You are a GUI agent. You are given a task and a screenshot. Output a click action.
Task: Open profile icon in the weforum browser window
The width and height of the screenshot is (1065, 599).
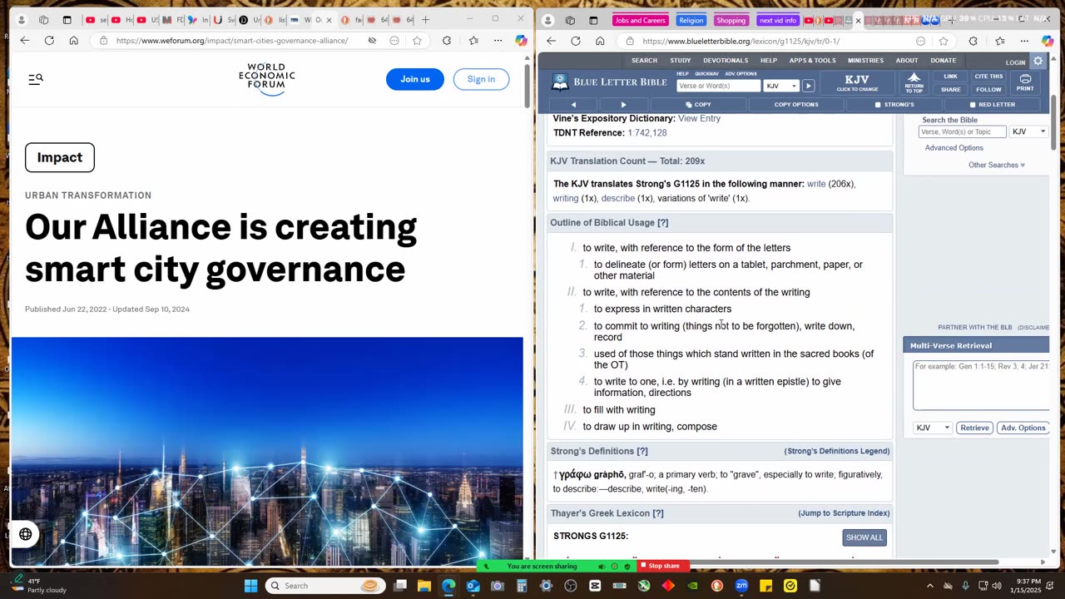tap(22, 19)
